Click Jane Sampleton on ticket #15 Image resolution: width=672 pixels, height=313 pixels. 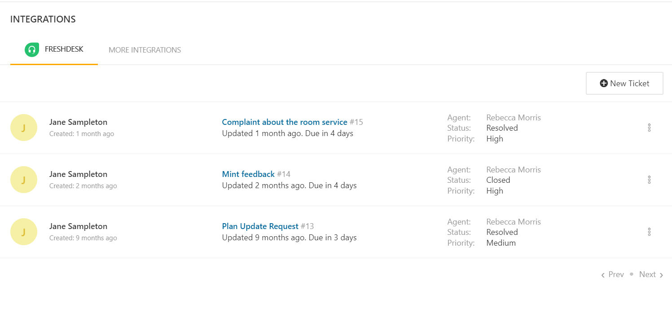[78, 122]
